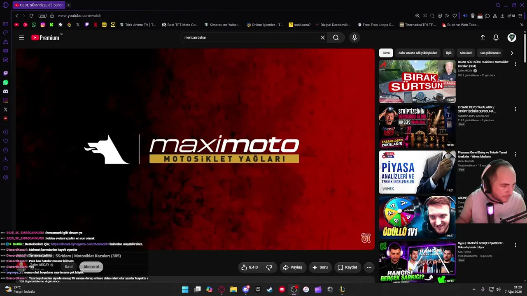The height and width of the screenshot is (296, 527).
Task: Open options for 'EFSANE DEPO YAKALADIK' video
Action: point(515,109)
